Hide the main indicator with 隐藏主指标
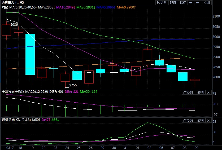222x150 pixels. point(178,3)
